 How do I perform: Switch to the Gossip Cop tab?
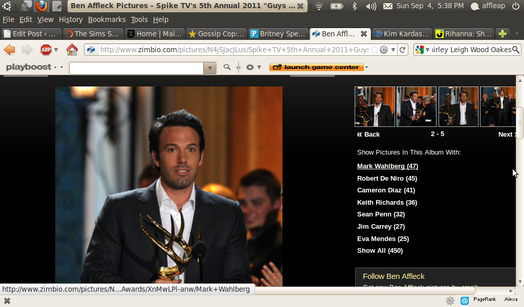216,34
